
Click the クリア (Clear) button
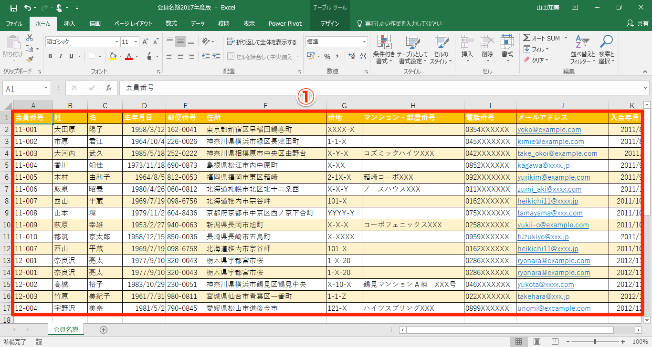[x=536, y=60]
